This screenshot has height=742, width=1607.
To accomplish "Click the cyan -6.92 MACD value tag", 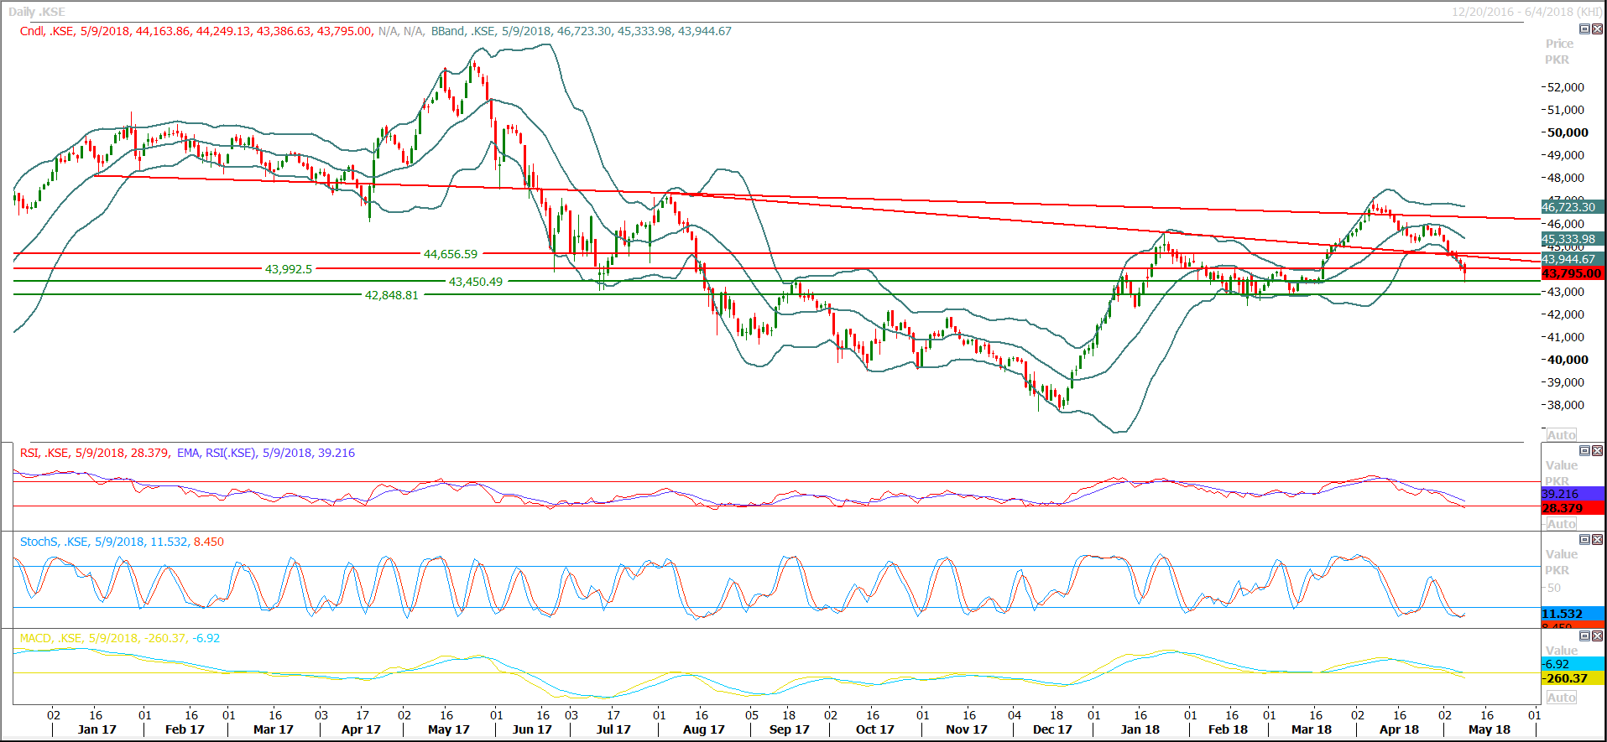I will (x=1573, y=664).
